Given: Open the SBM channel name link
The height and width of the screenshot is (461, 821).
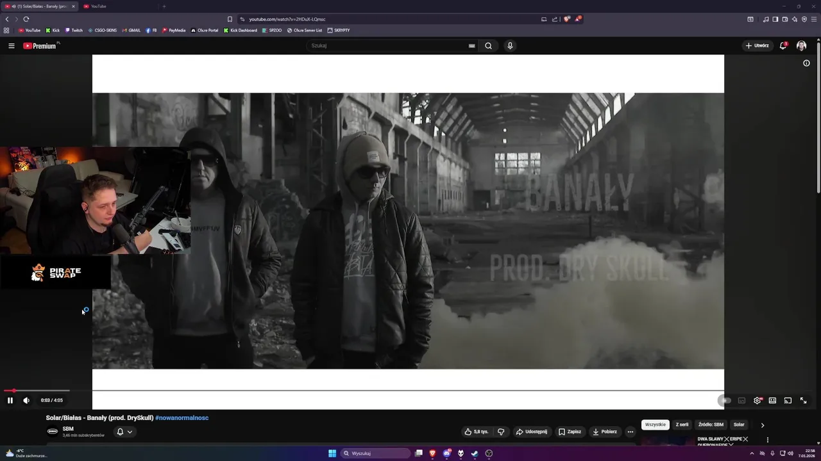Looking at the screenshot, I should click(x=68, y=428).
